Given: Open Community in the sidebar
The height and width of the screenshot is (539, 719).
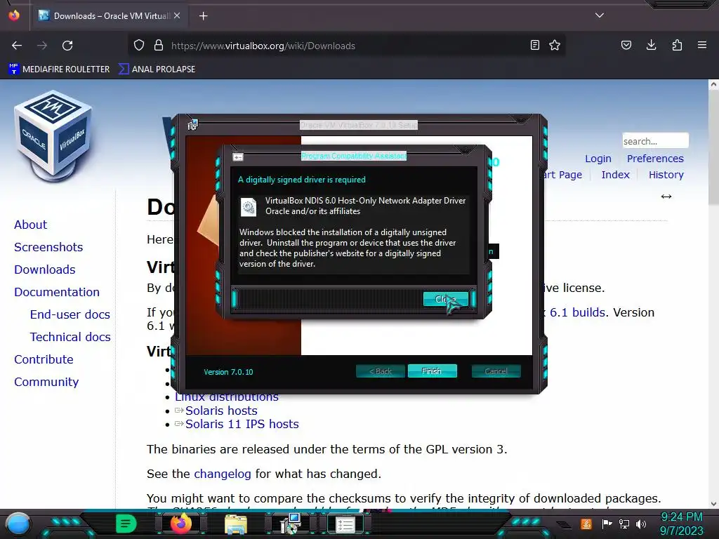Looking at the screenshot, I should tap(46, 382).
